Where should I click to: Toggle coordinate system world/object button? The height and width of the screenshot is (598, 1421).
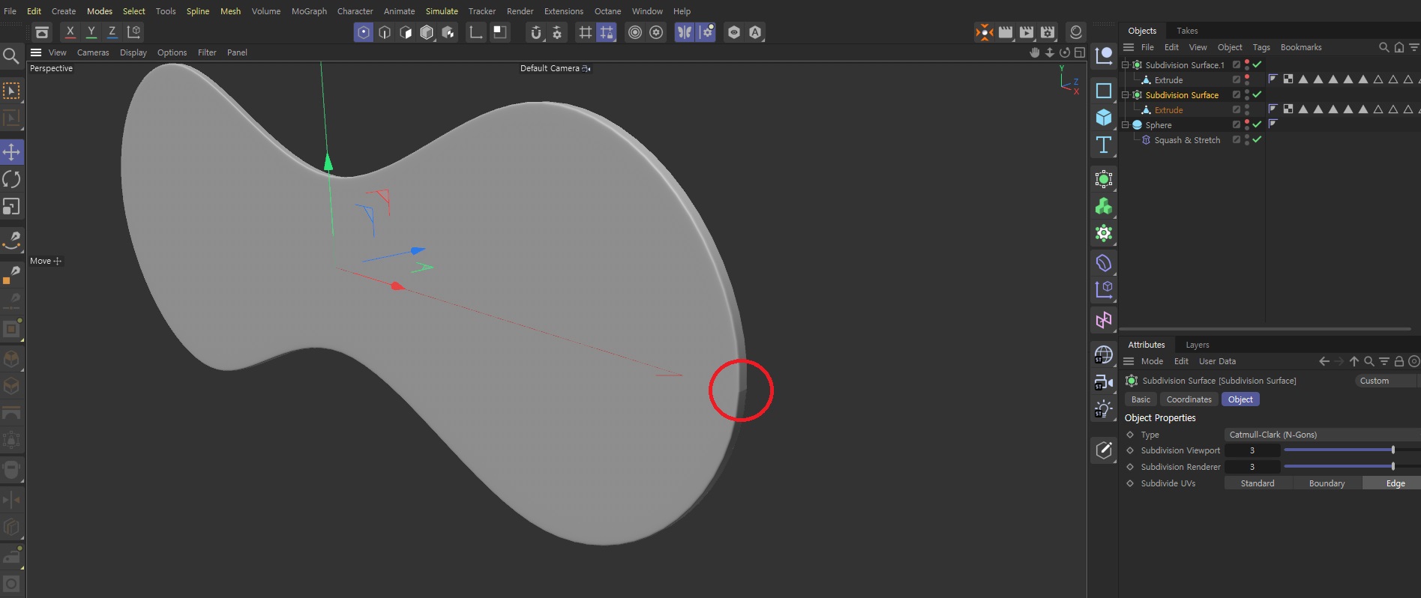tap(133, 32)
